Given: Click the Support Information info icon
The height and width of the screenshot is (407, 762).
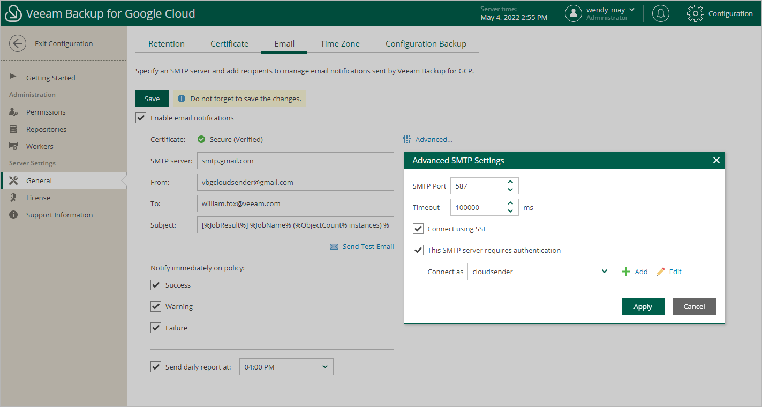Looking at the screenshot, I should pyautogui.click(x=13, y=215).
